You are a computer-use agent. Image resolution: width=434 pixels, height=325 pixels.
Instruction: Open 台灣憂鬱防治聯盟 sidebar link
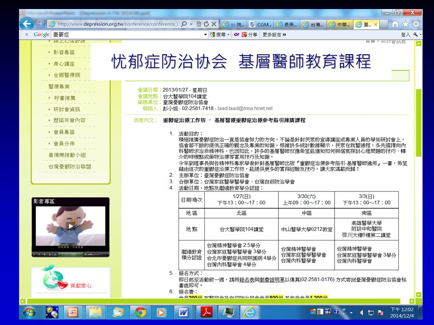[x=70, y=167]
